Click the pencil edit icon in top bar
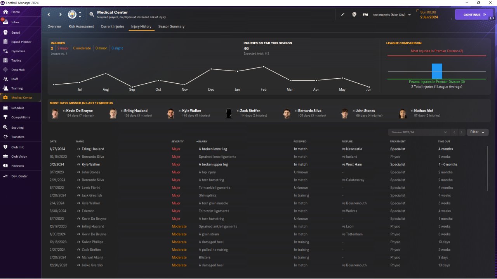 point(343,15)
